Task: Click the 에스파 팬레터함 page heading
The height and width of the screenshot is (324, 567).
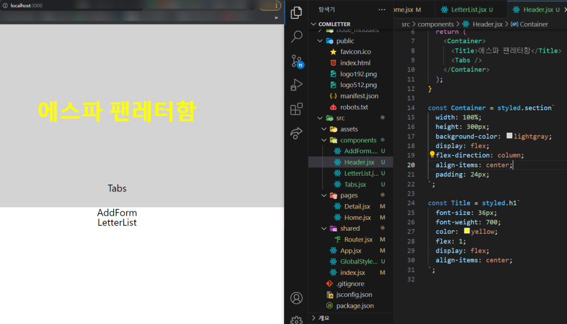Action: click(117, 111)
